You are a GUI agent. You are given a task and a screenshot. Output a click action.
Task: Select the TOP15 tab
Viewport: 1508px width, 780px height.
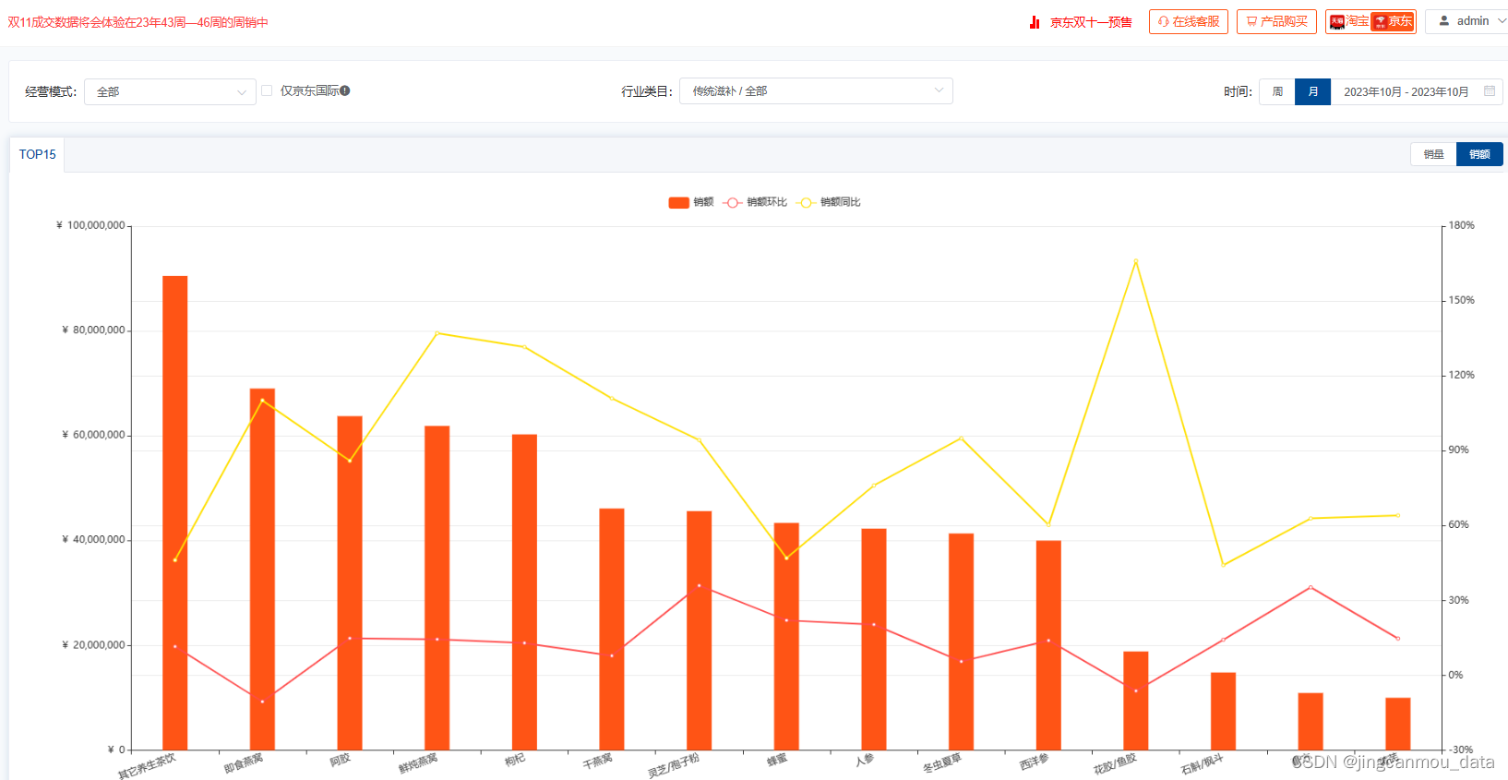tap(37, 154)
